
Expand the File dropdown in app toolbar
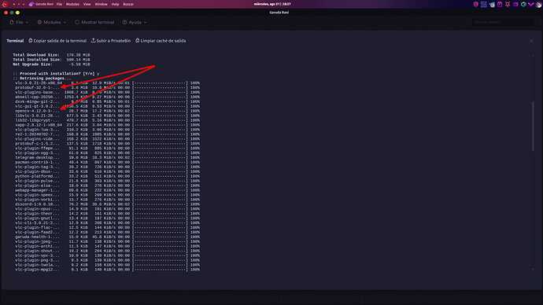coord(19,22)
